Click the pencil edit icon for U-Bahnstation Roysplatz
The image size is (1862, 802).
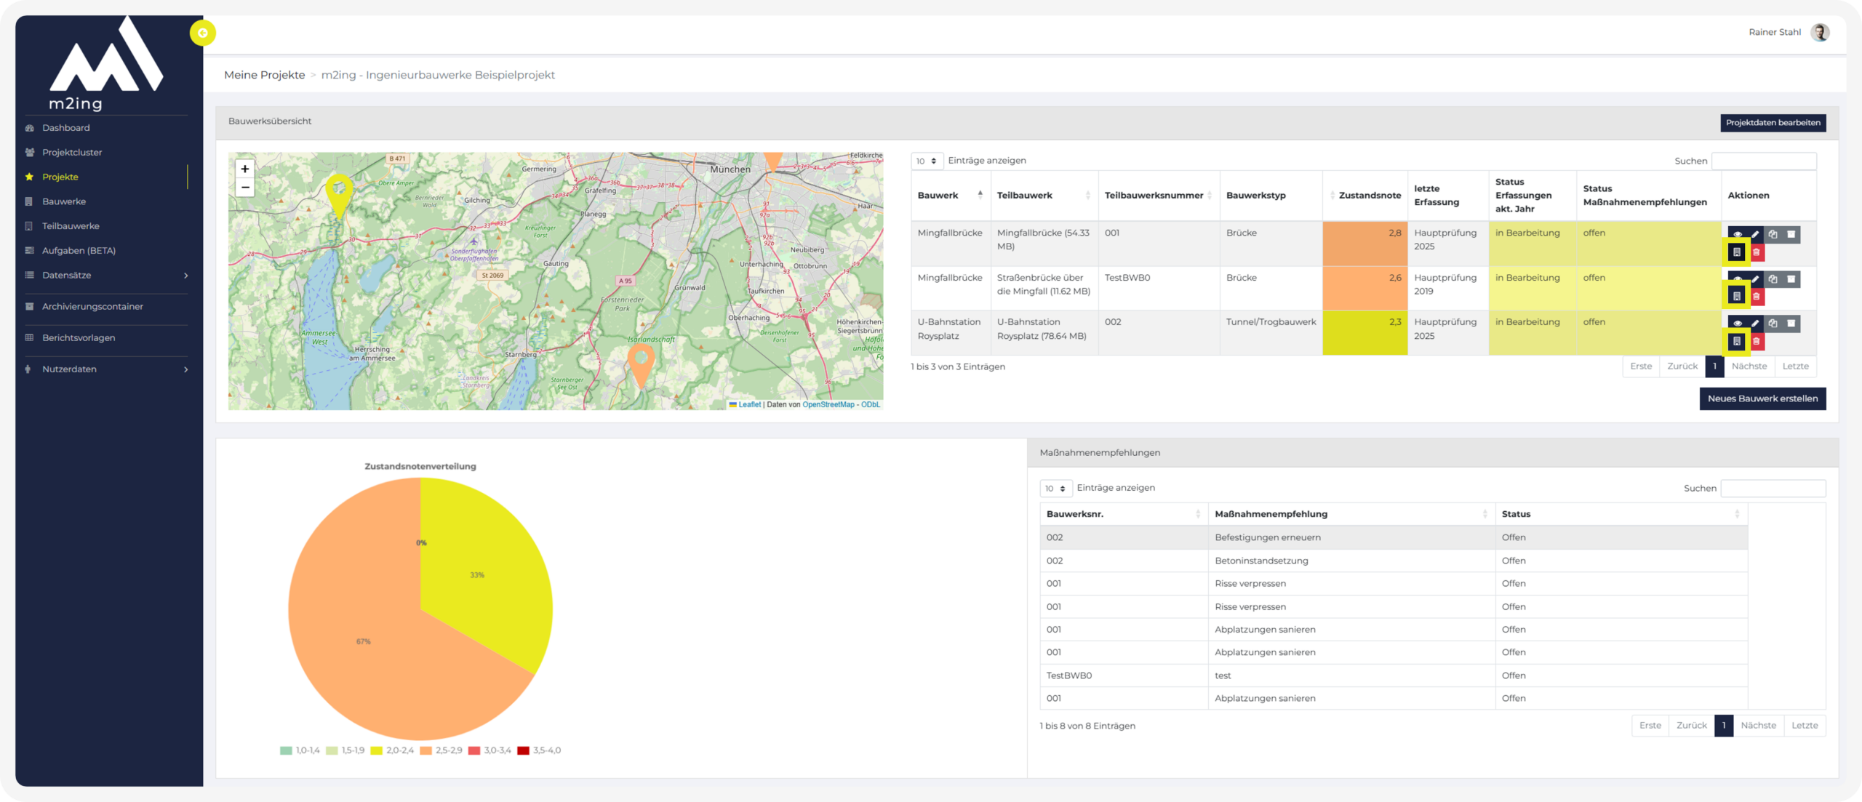point(1755,324)
